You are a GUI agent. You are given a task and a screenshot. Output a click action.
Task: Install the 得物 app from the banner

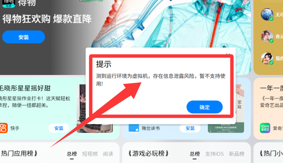point(24,37)
